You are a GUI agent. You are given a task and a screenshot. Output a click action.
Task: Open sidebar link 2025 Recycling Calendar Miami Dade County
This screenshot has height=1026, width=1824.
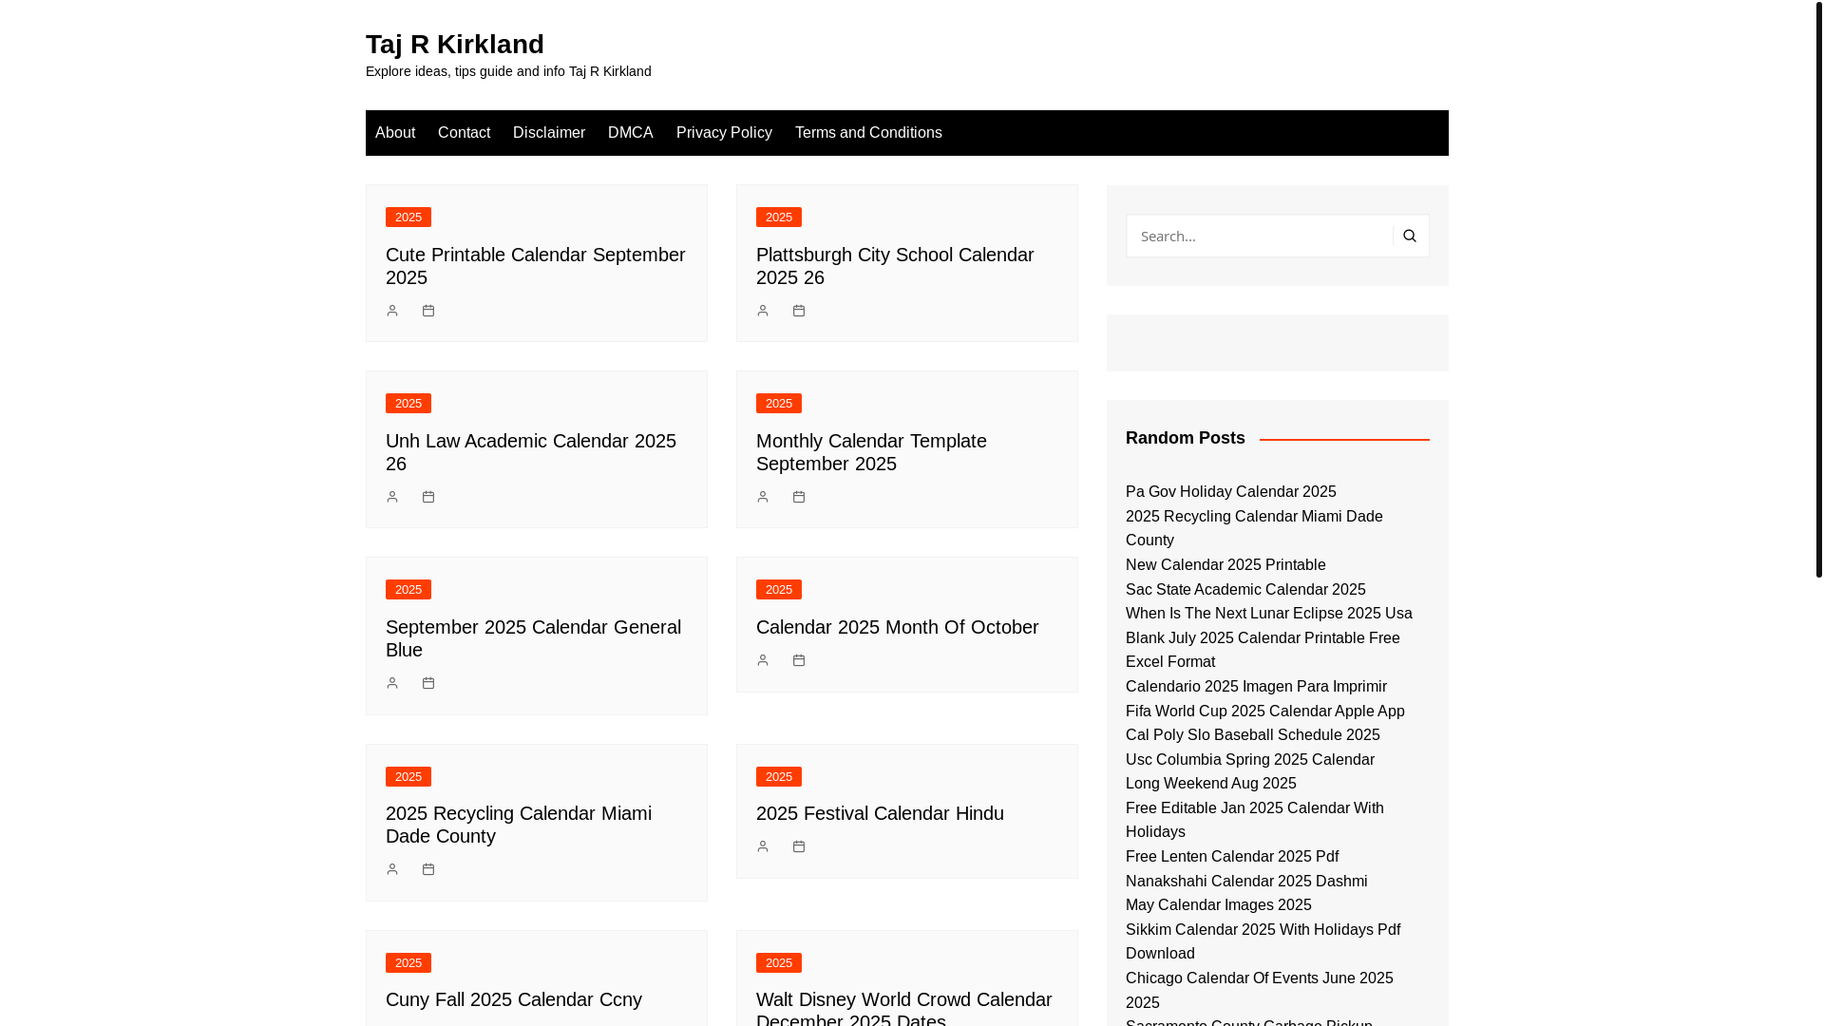(x=1254, y=528)
